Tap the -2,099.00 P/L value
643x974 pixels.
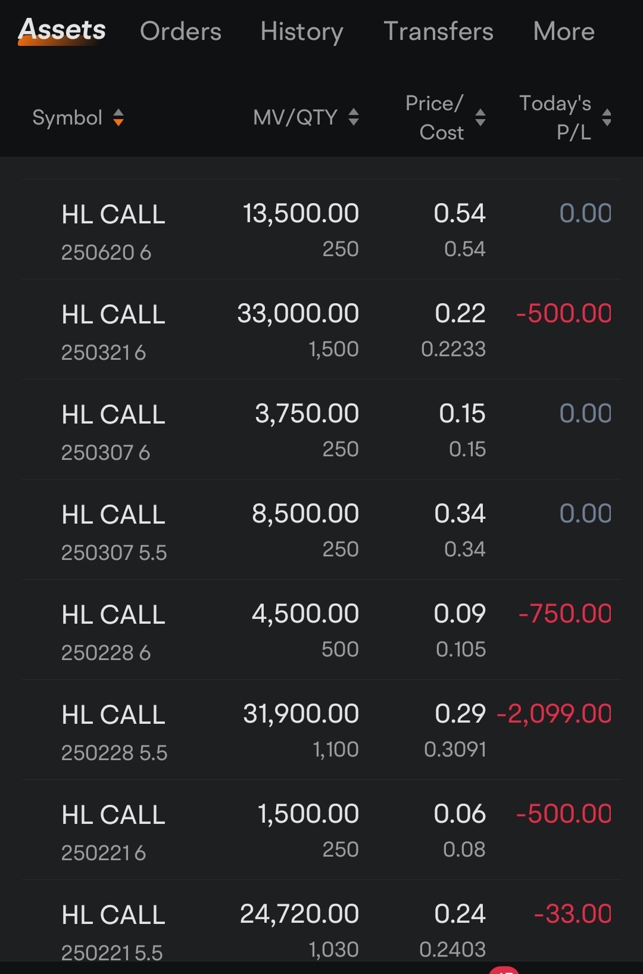point(554,714)
